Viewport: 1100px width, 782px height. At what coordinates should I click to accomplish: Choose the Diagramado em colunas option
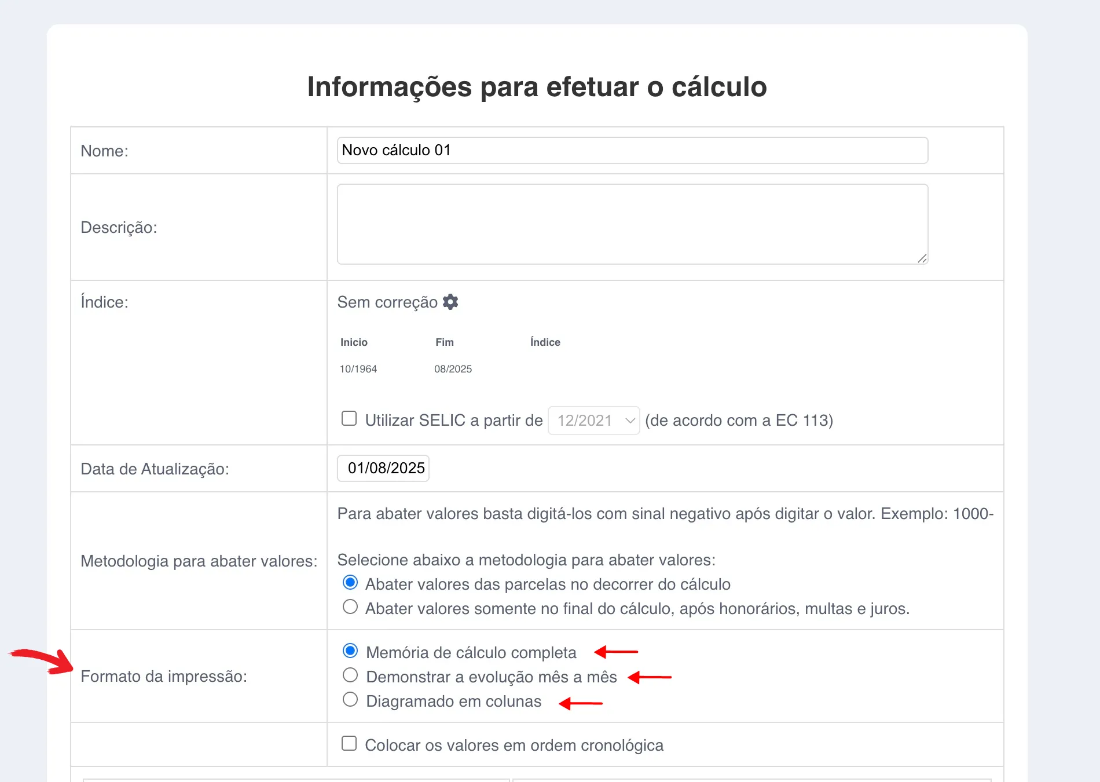[x=350, y=699]
